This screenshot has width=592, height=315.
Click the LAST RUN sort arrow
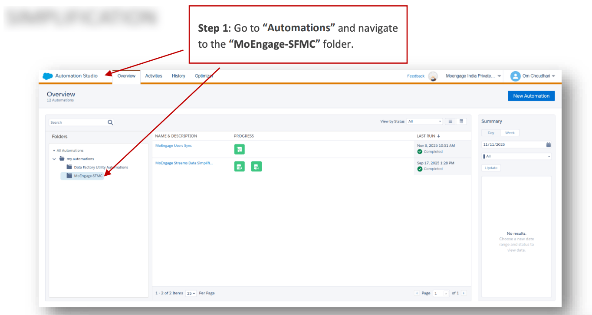tap(438, 136)
